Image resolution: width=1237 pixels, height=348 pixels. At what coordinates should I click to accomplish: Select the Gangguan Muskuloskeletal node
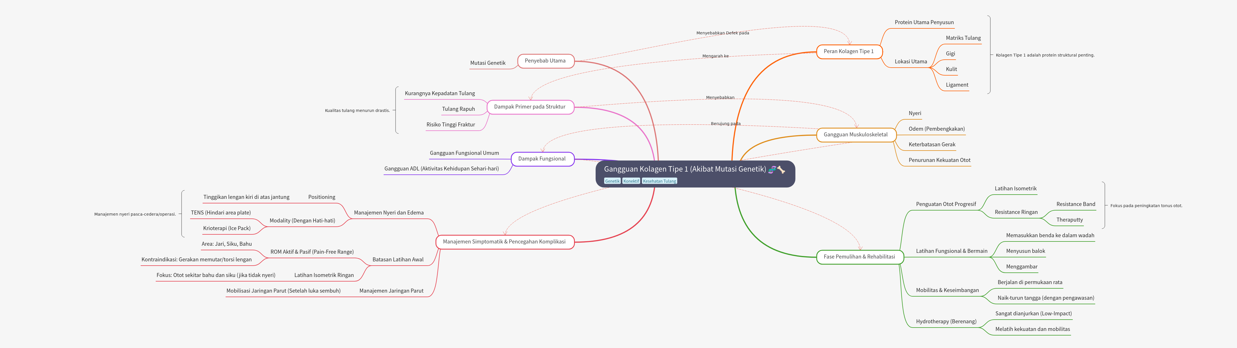click(x=855, y=135)
